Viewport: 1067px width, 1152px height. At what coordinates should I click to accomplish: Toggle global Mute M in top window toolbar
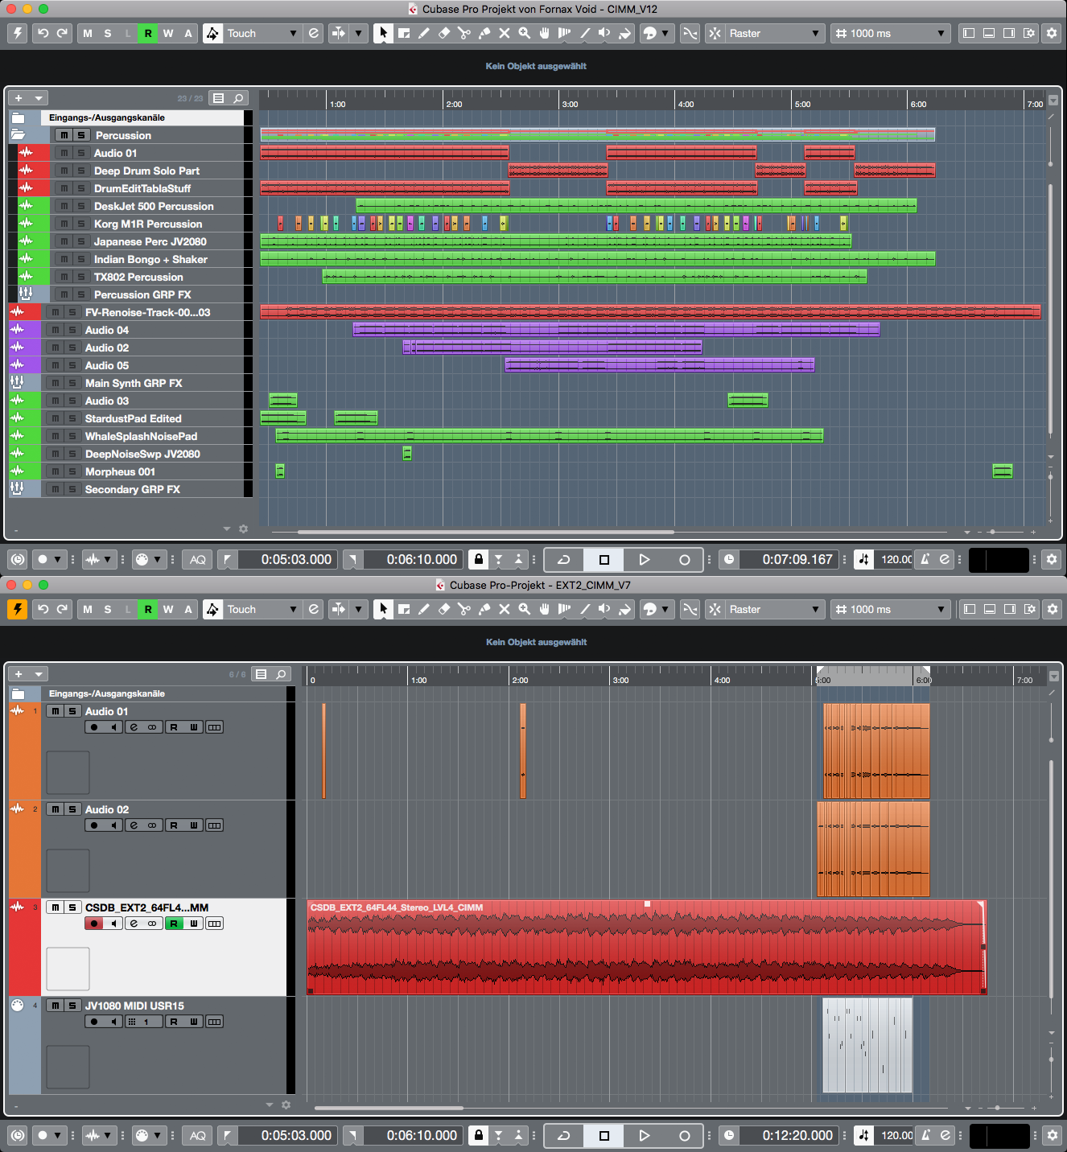point(88,33)
